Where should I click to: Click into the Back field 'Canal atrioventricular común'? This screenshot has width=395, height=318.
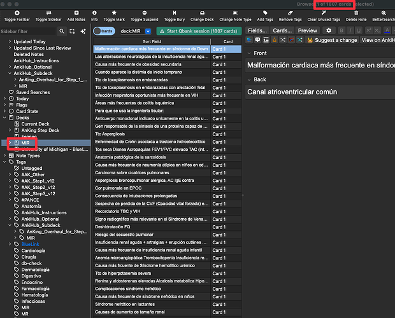click(x=292, y=92)
